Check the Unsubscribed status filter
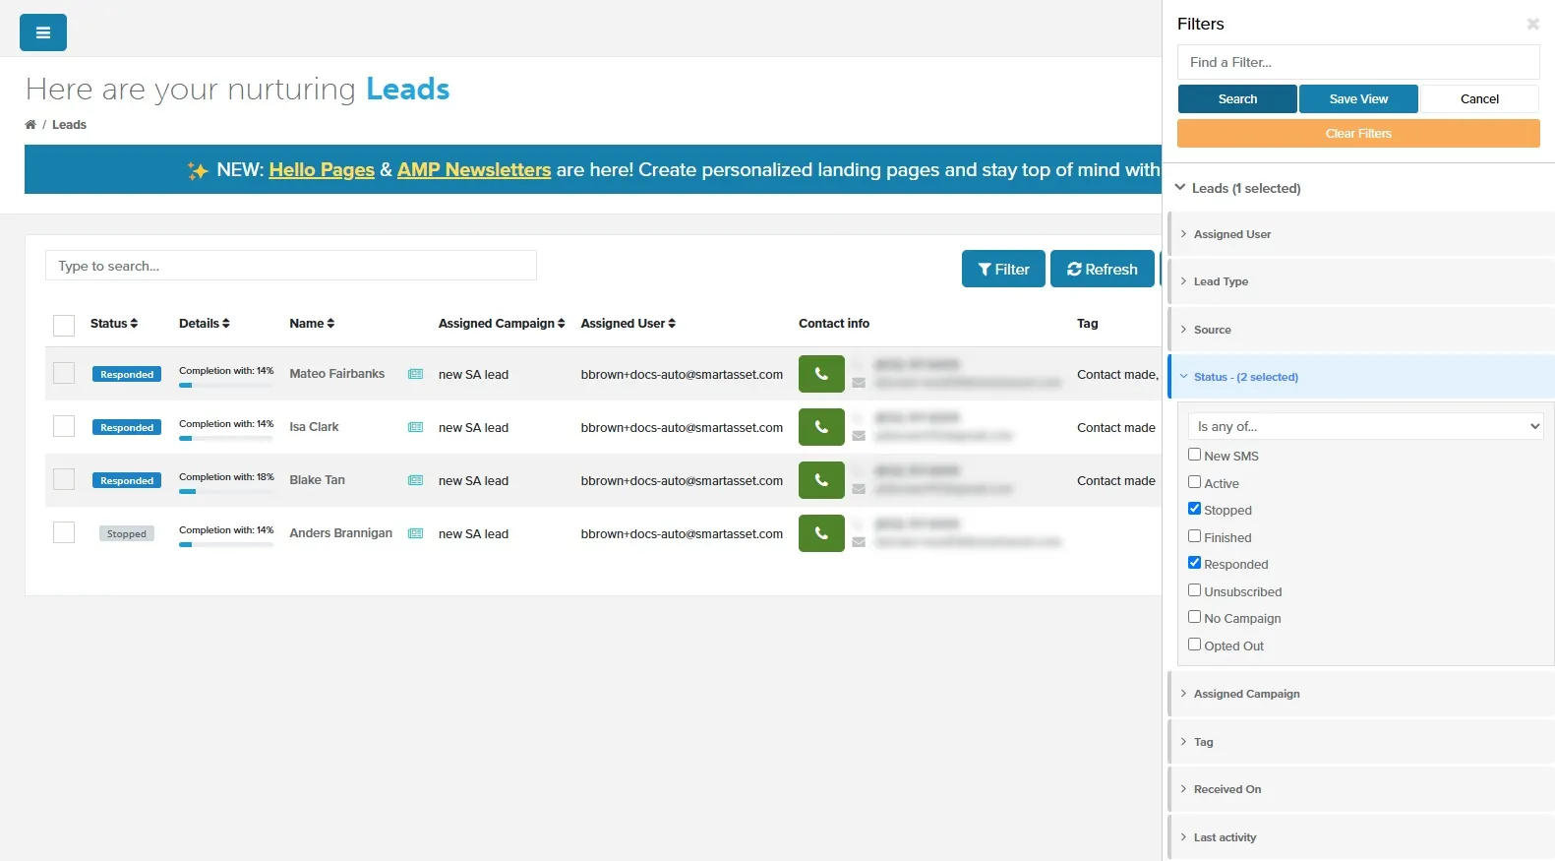The image size is (1555, 861). 1194,590
